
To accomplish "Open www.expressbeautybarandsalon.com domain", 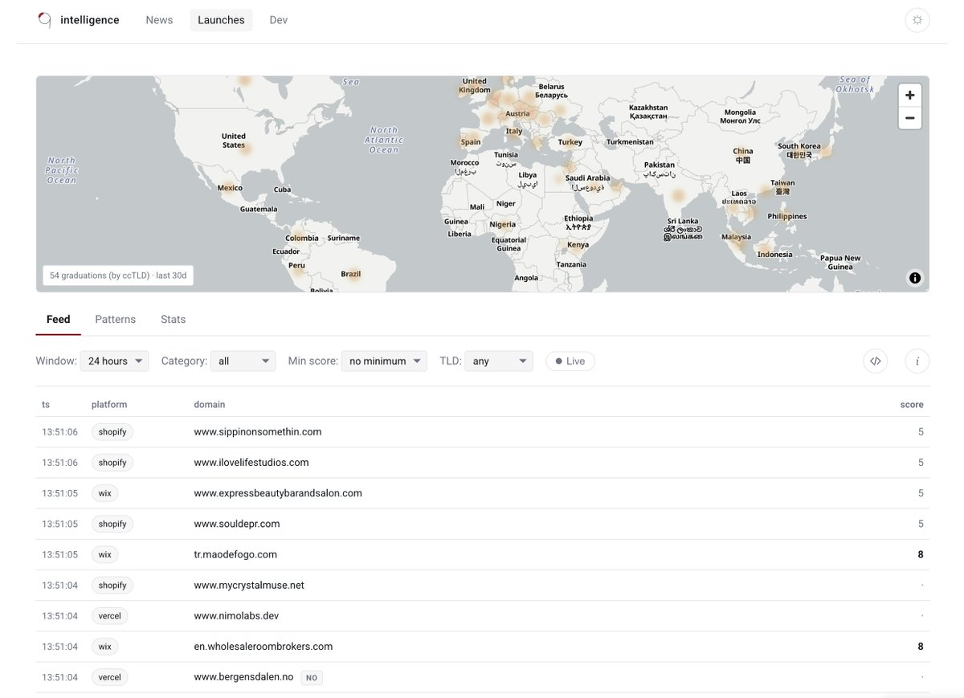I will point(278,493).
